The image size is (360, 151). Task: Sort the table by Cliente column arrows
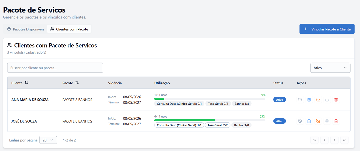click(26, 83)
